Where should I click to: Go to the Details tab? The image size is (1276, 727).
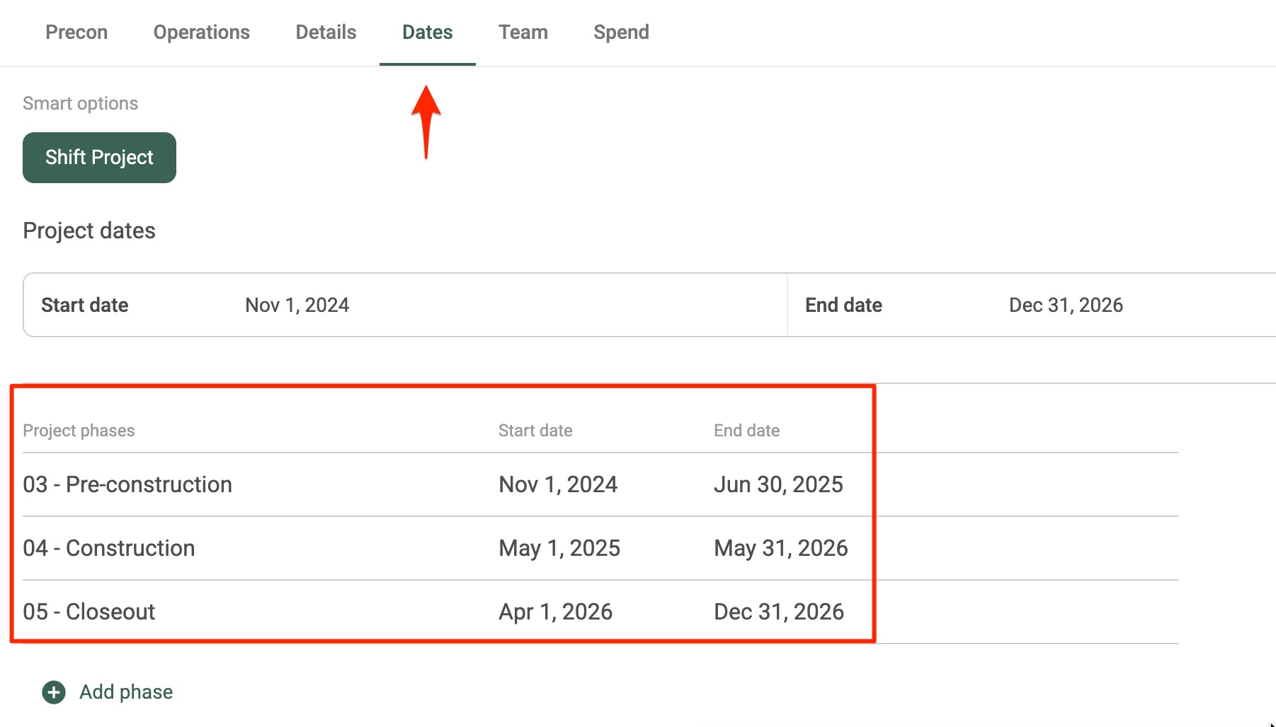pos(326,33)
